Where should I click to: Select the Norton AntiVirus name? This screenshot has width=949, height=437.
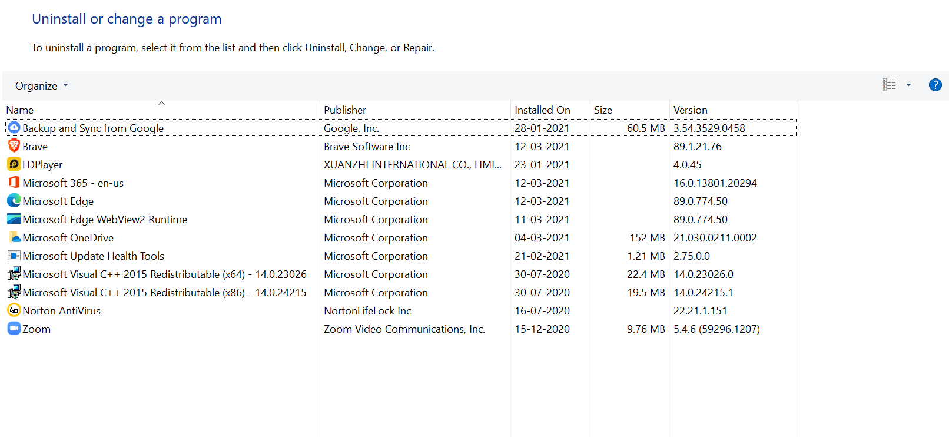[x=62, y=311]
